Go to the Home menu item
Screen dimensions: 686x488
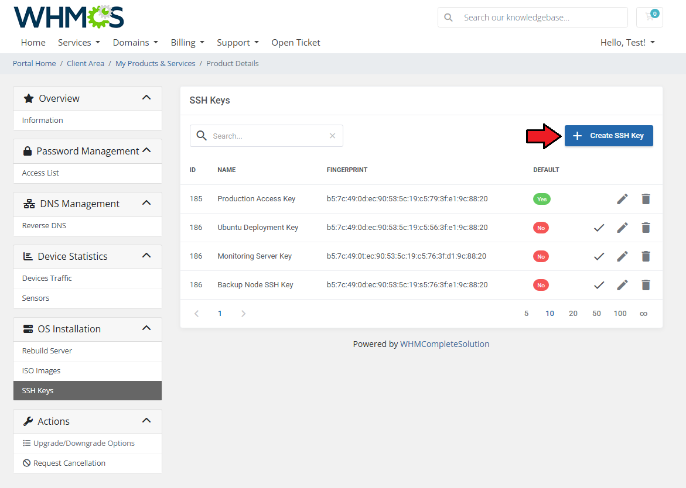[33, 42]
